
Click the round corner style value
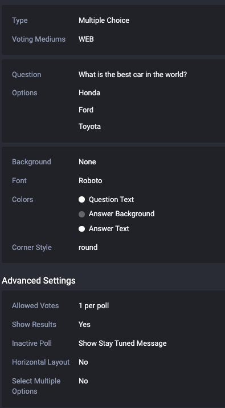[x=88, y=248]
